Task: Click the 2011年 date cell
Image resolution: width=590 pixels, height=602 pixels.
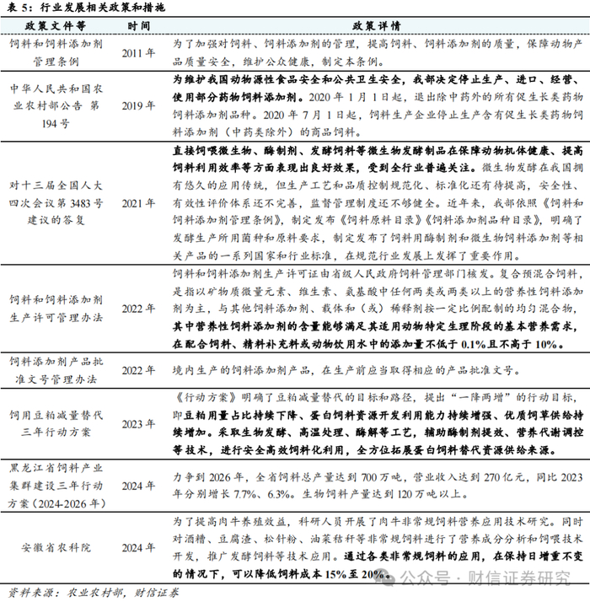Action: pos(138,53)
